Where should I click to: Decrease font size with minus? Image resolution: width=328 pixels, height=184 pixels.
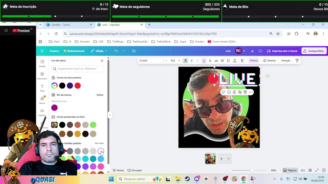[166, 61]
